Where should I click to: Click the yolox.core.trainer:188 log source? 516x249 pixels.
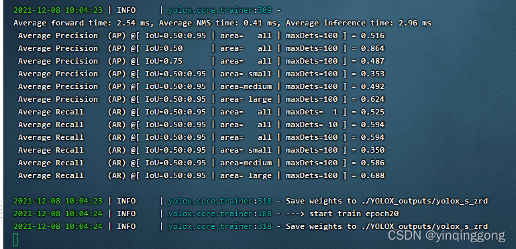220,214
